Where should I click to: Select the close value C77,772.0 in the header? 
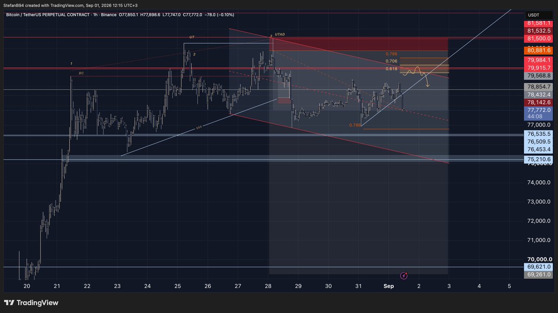tap(193, 15)
